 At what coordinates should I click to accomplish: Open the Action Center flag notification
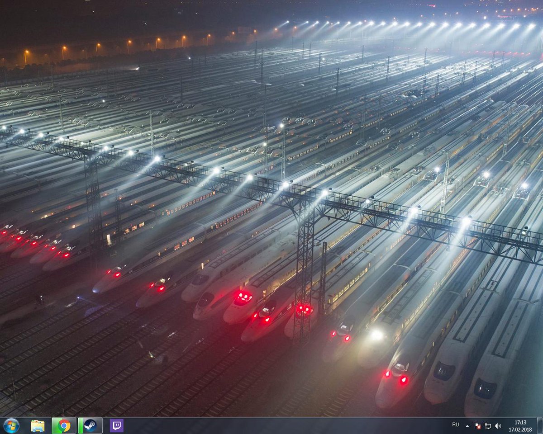click(477, 426)
